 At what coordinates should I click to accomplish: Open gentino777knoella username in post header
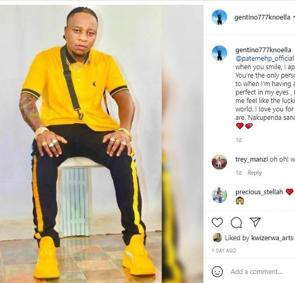click(262, 17)
